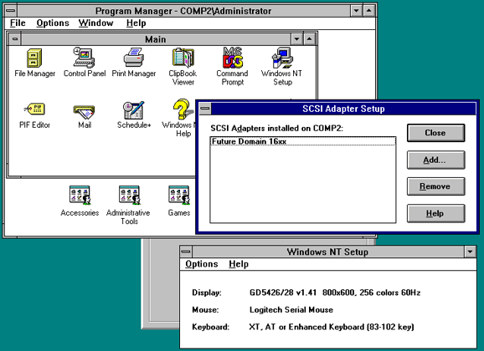Open Options menu in Windows NT Setup
The image size is (484, 351).
pyautogui.click(x=202, y=264)
